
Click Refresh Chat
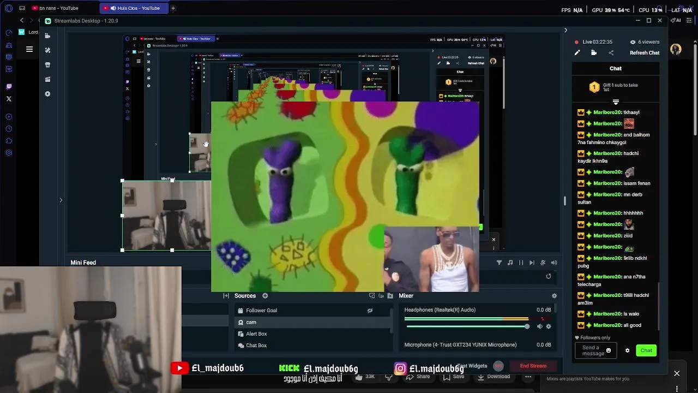tap(645, 53)
